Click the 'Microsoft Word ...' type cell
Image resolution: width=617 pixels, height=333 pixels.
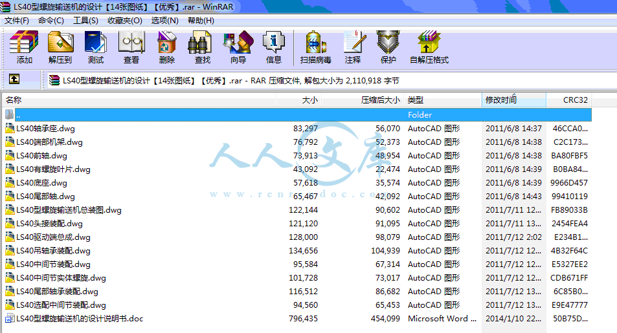tap(442, 319)
